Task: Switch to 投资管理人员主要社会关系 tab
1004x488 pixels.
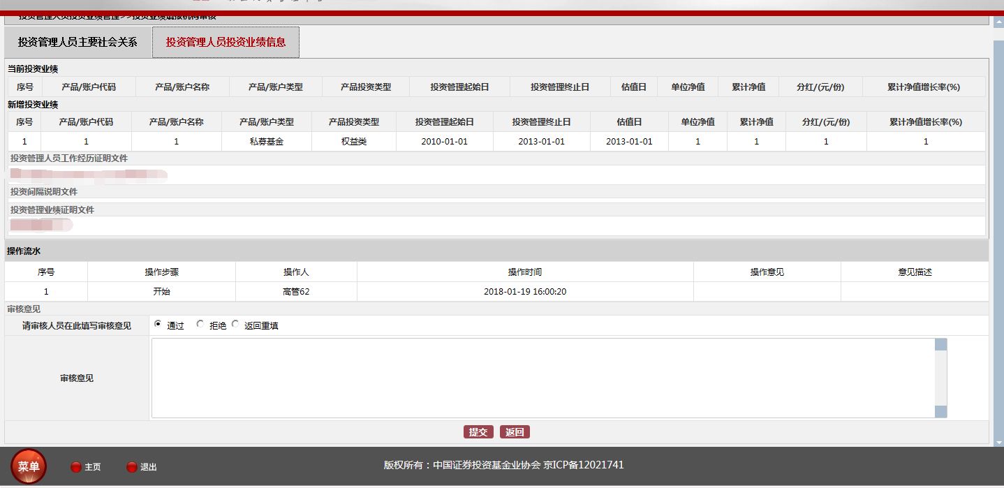Action: tap(77, 42)
